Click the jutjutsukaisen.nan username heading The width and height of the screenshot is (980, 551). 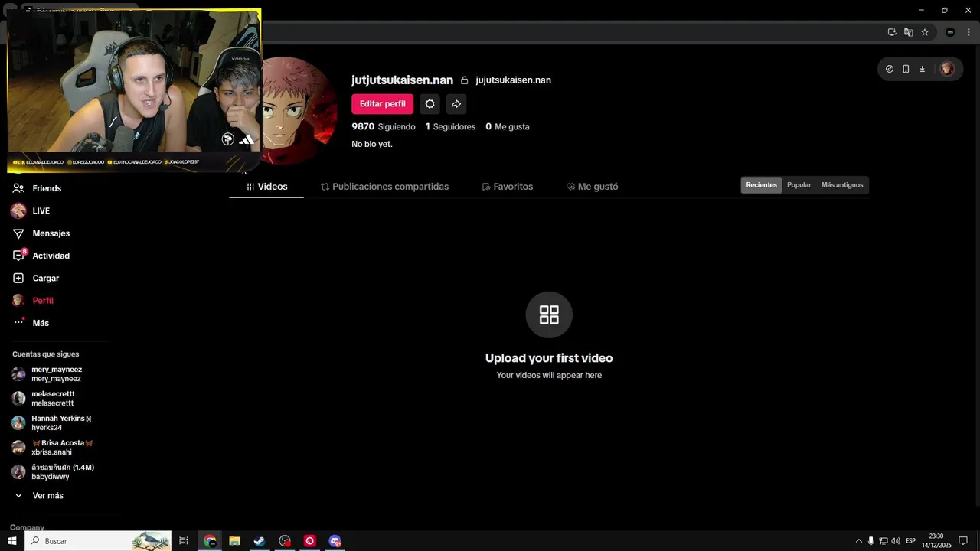pos(402,80)
